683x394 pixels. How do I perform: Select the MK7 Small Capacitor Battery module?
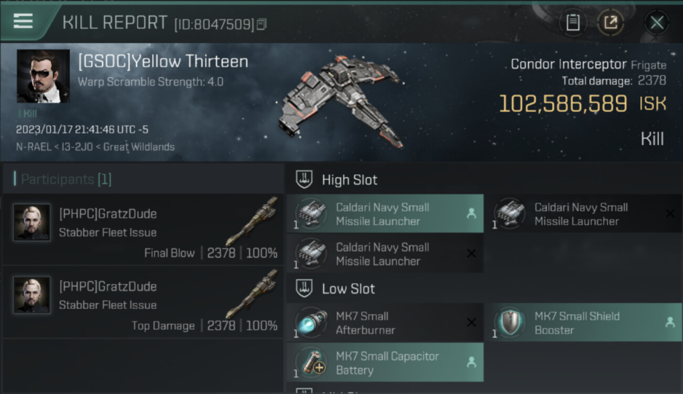point(385,362)
